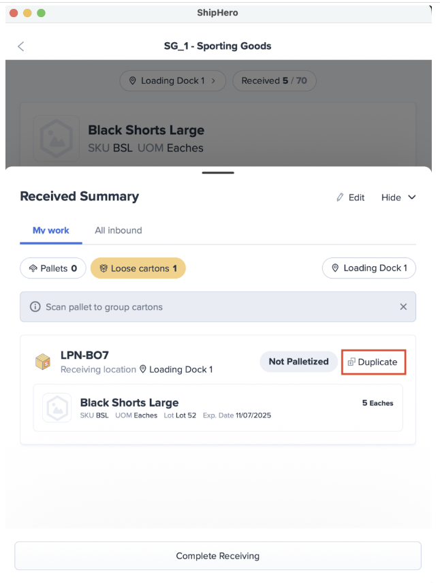Viewport: 440px width, 583px height.
Task: Click the Complete Receiving button
Action: [x=218, y=556]
